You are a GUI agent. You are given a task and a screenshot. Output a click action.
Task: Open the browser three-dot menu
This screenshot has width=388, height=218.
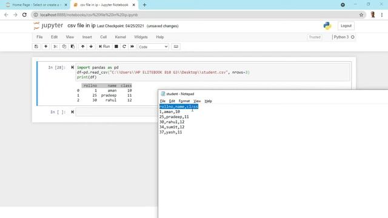pos(382,15)
